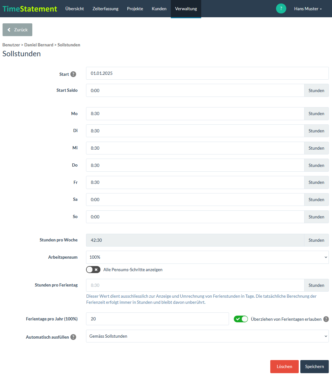This screenshot has width=332, height=377.
Task: Click the Sollstunden page heading
Action: 22,54
